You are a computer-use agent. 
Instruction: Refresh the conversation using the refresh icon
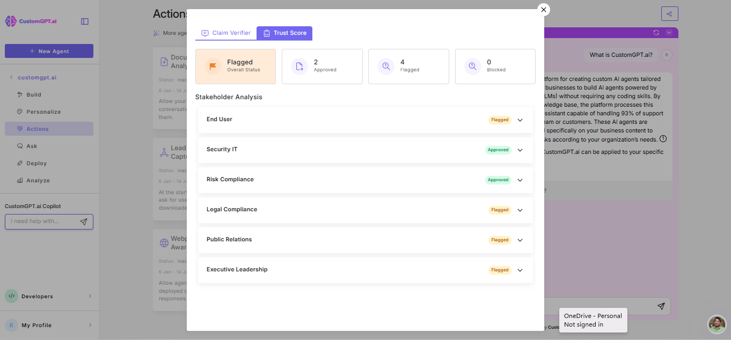tap(656, 32)
